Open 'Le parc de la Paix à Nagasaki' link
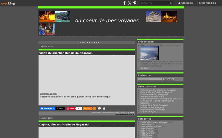222x138 pixels. [154, 105]
